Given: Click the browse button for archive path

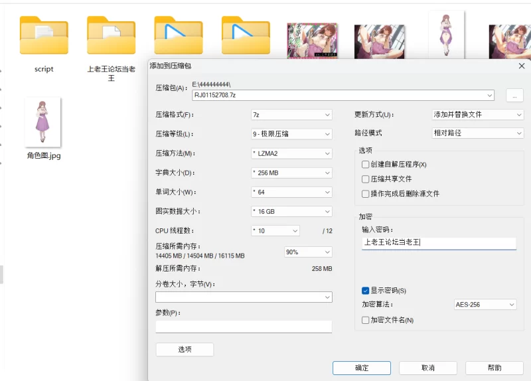Looking at the screenshot, I should [x=514, y=96].
